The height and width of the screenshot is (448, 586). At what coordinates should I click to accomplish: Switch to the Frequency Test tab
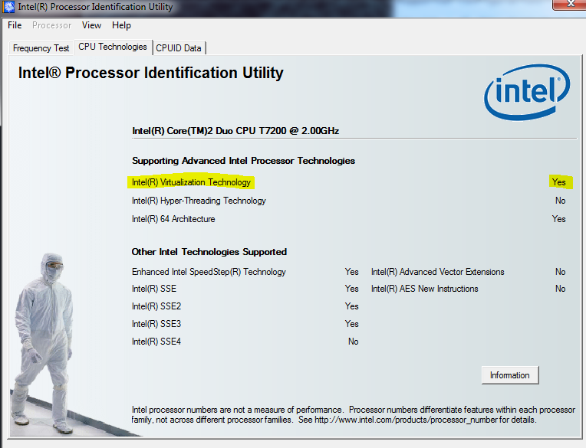pyautogui.click(x=41, y=48)
